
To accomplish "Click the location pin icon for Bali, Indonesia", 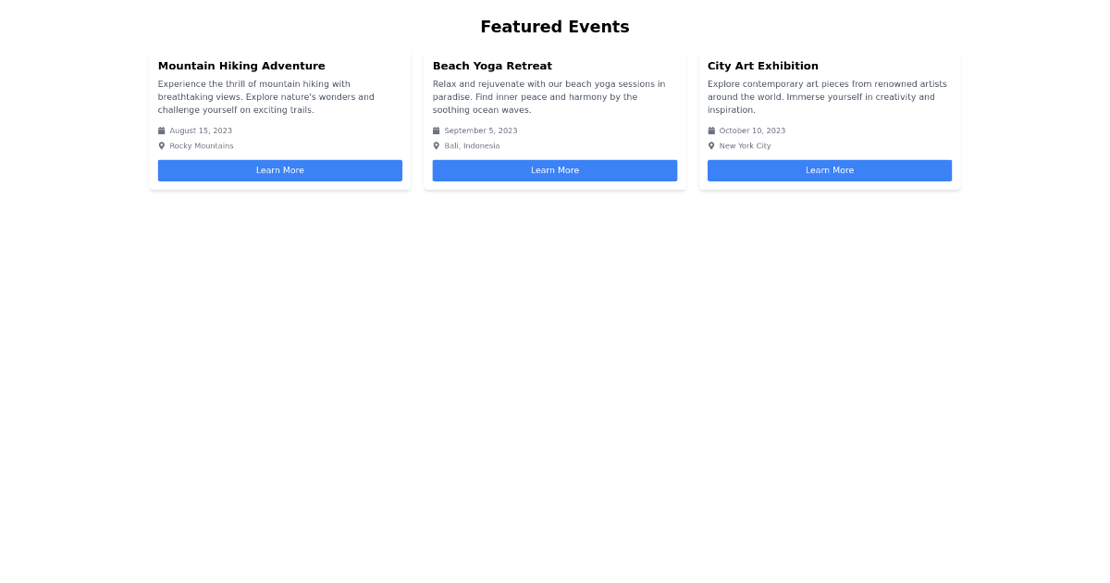I will tap(436, 145).
